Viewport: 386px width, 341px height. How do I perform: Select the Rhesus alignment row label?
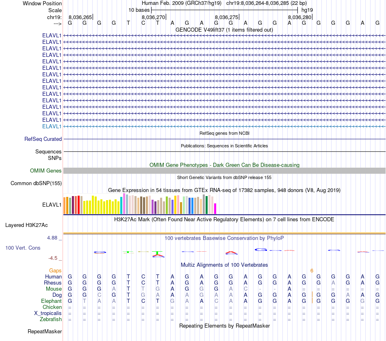53,283
